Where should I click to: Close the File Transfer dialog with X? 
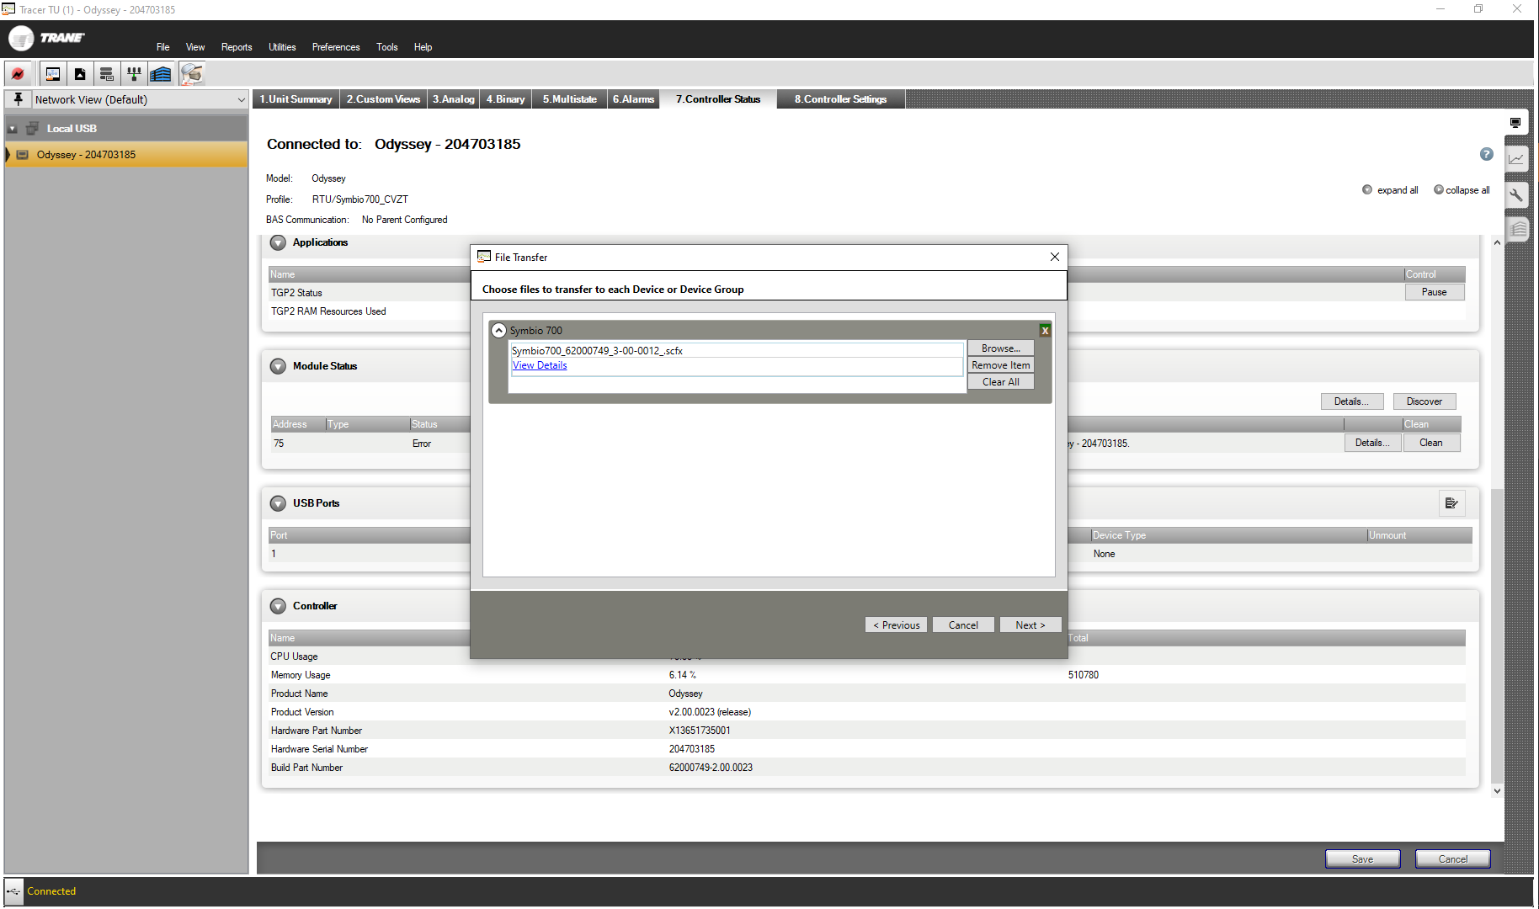[x=1055, y=257]
